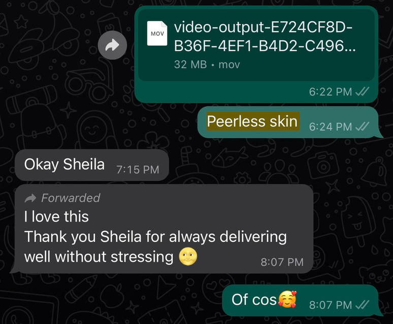Select the Okay Sheila message bubble
This screenshot has width=393, height=324.
(x=92, y=165)
